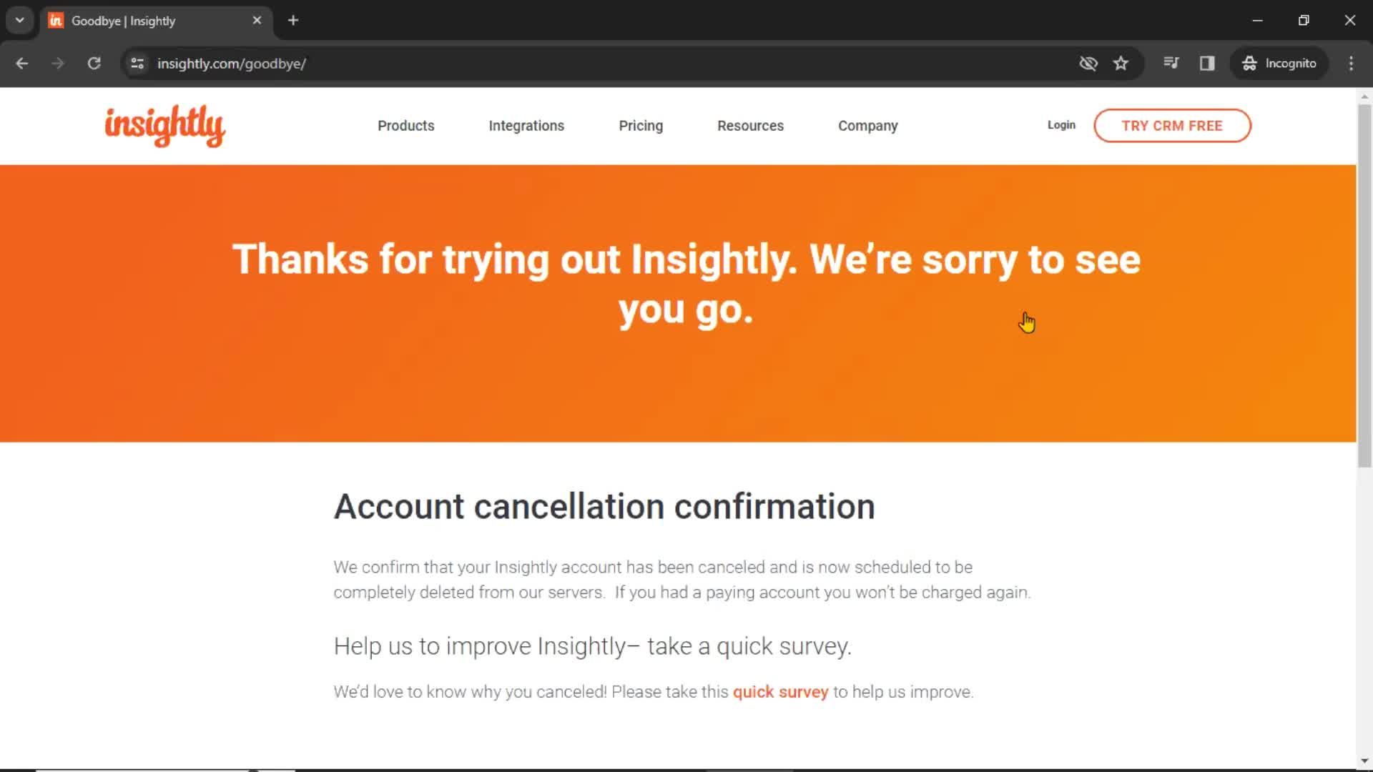1373x772 pixels.
Task: Open Company navigation menu
Action: coord(869,125)
